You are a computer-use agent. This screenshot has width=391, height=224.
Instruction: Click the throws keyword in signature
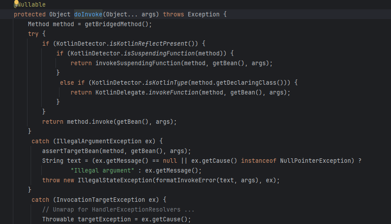174,15
